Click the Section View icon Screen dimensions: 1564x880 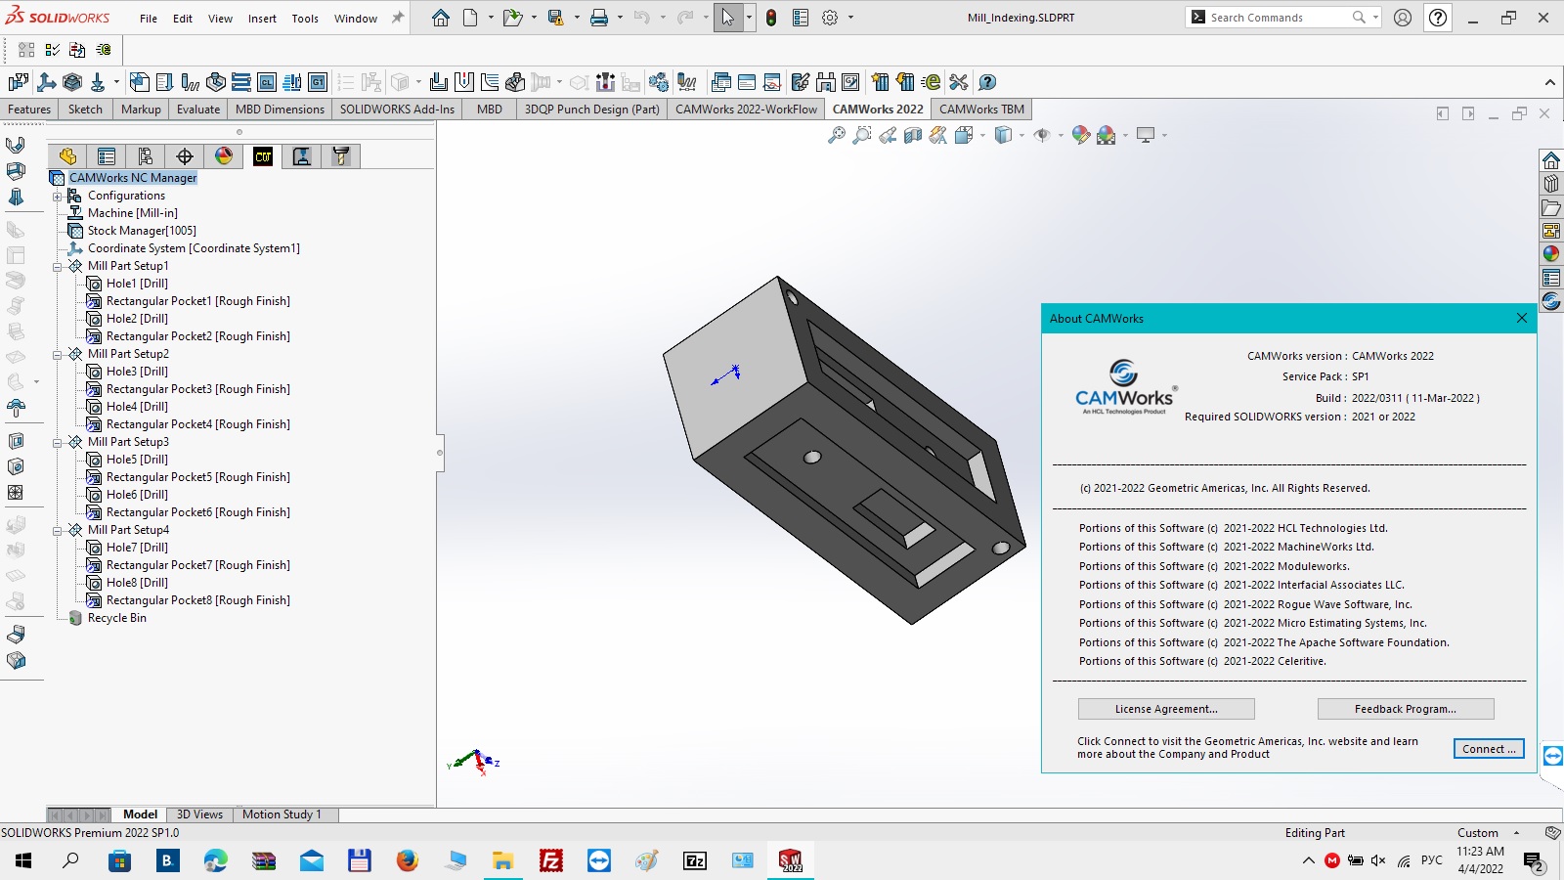click(x=913, y=136)
